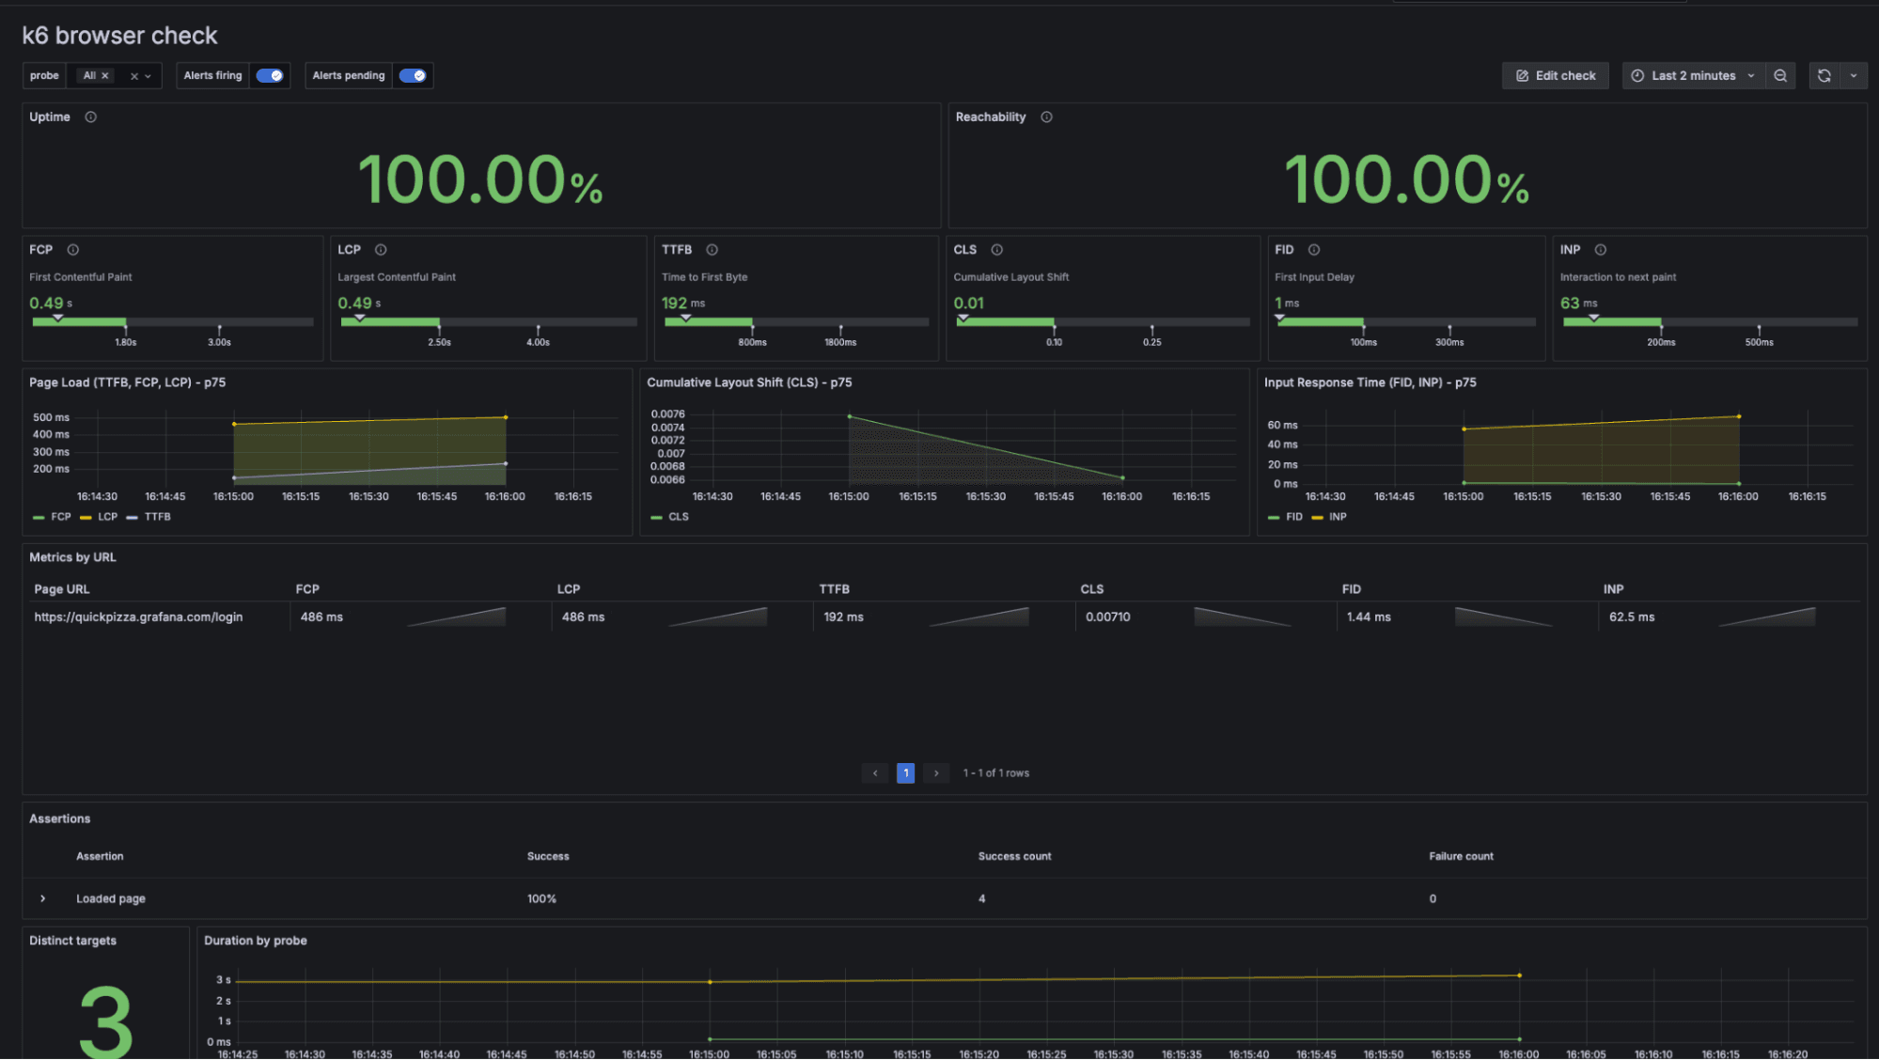Click the refresh dashboard icon
The image size is (1879, 1060).
coord(1824,75)
